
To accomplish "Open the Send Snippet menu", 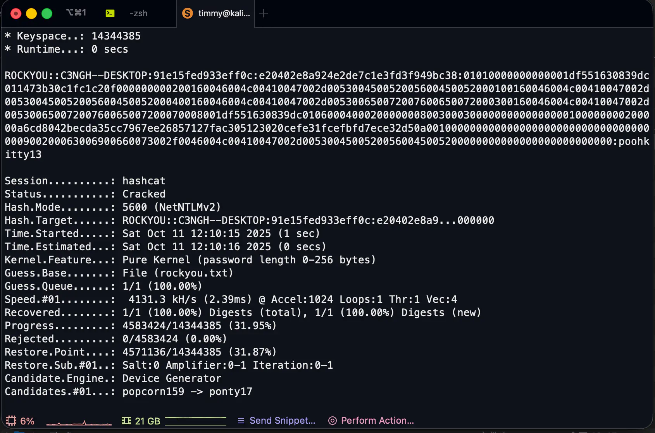I will [282, 421].
